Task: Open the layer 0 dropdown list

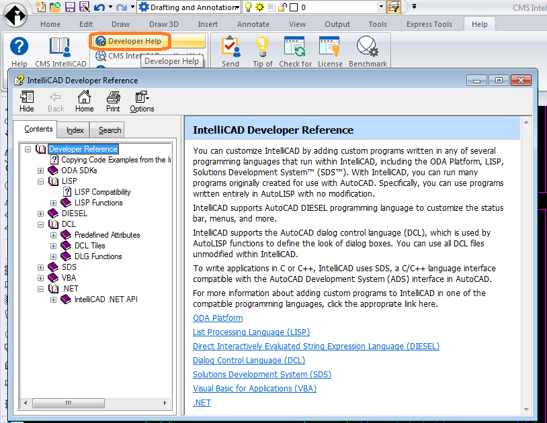Action: click(381, 7)
